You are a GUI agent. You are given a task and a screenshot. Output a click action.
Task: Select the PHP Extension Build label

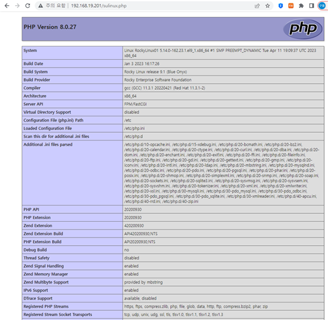click(x=42, y=242)
